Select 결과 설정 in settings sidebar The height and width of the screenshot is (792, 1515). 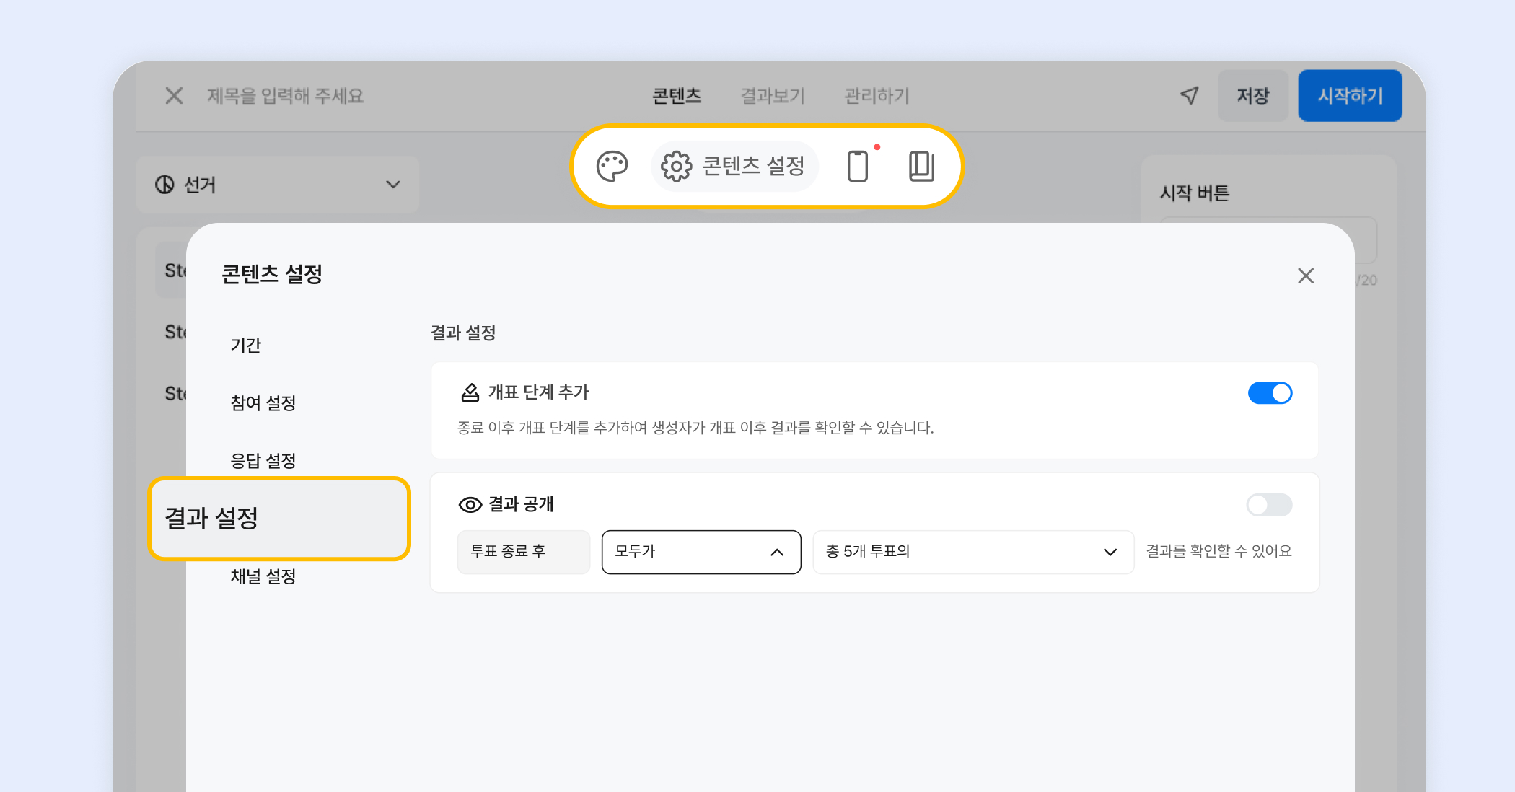279,519
